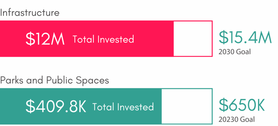Select the $650K goal figure
The width and height of the screenshot is (278, 126).
point(242,106)
